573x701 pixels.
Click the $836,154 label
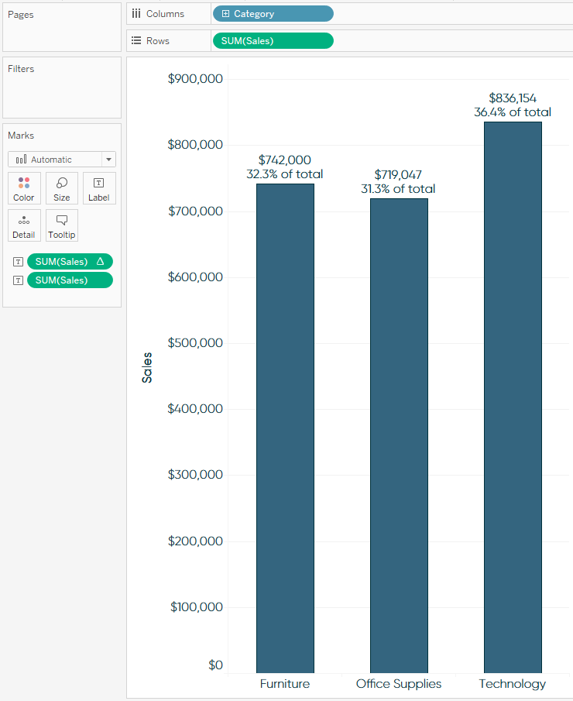pos(513,98)
